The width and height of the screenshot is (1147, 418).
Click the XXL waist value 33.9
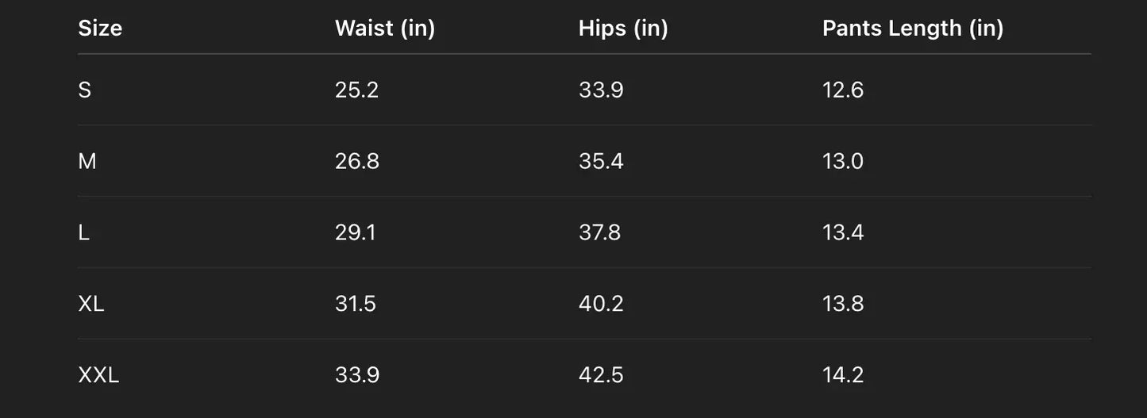pos(357,374)
